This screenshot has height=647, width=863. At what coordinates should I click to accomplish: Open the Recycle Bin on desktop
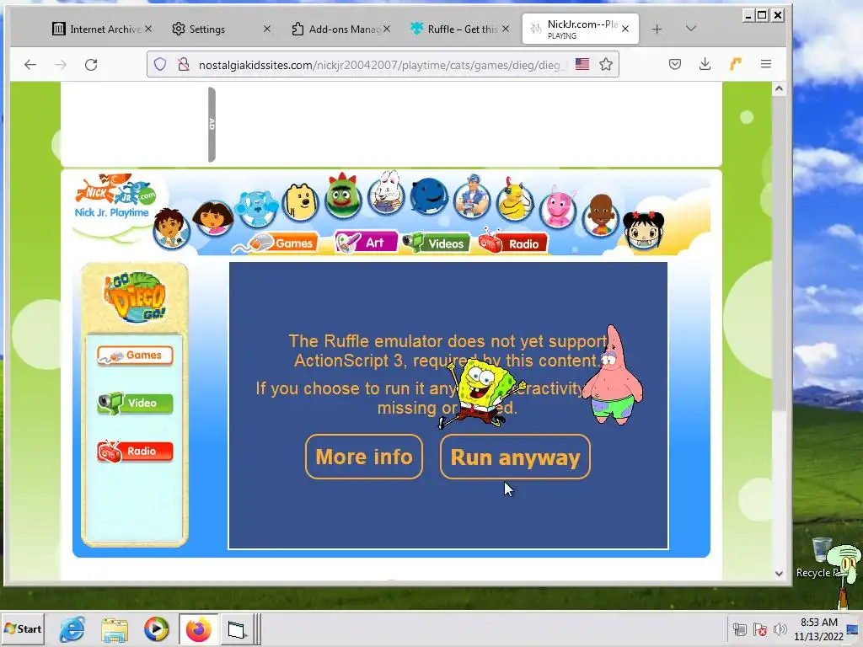(x=821, y=557)
